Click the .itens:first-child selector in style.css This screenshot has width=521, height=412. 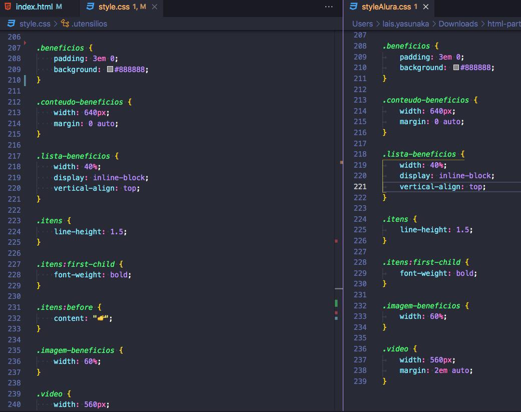tap(76, 264)
